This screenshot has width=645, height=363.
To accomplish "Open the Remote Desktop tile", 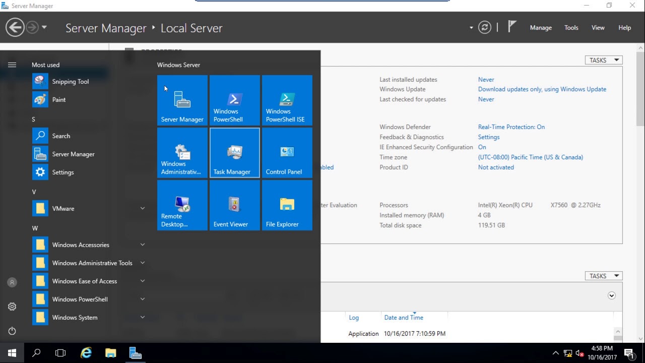I will click(182, 205).
